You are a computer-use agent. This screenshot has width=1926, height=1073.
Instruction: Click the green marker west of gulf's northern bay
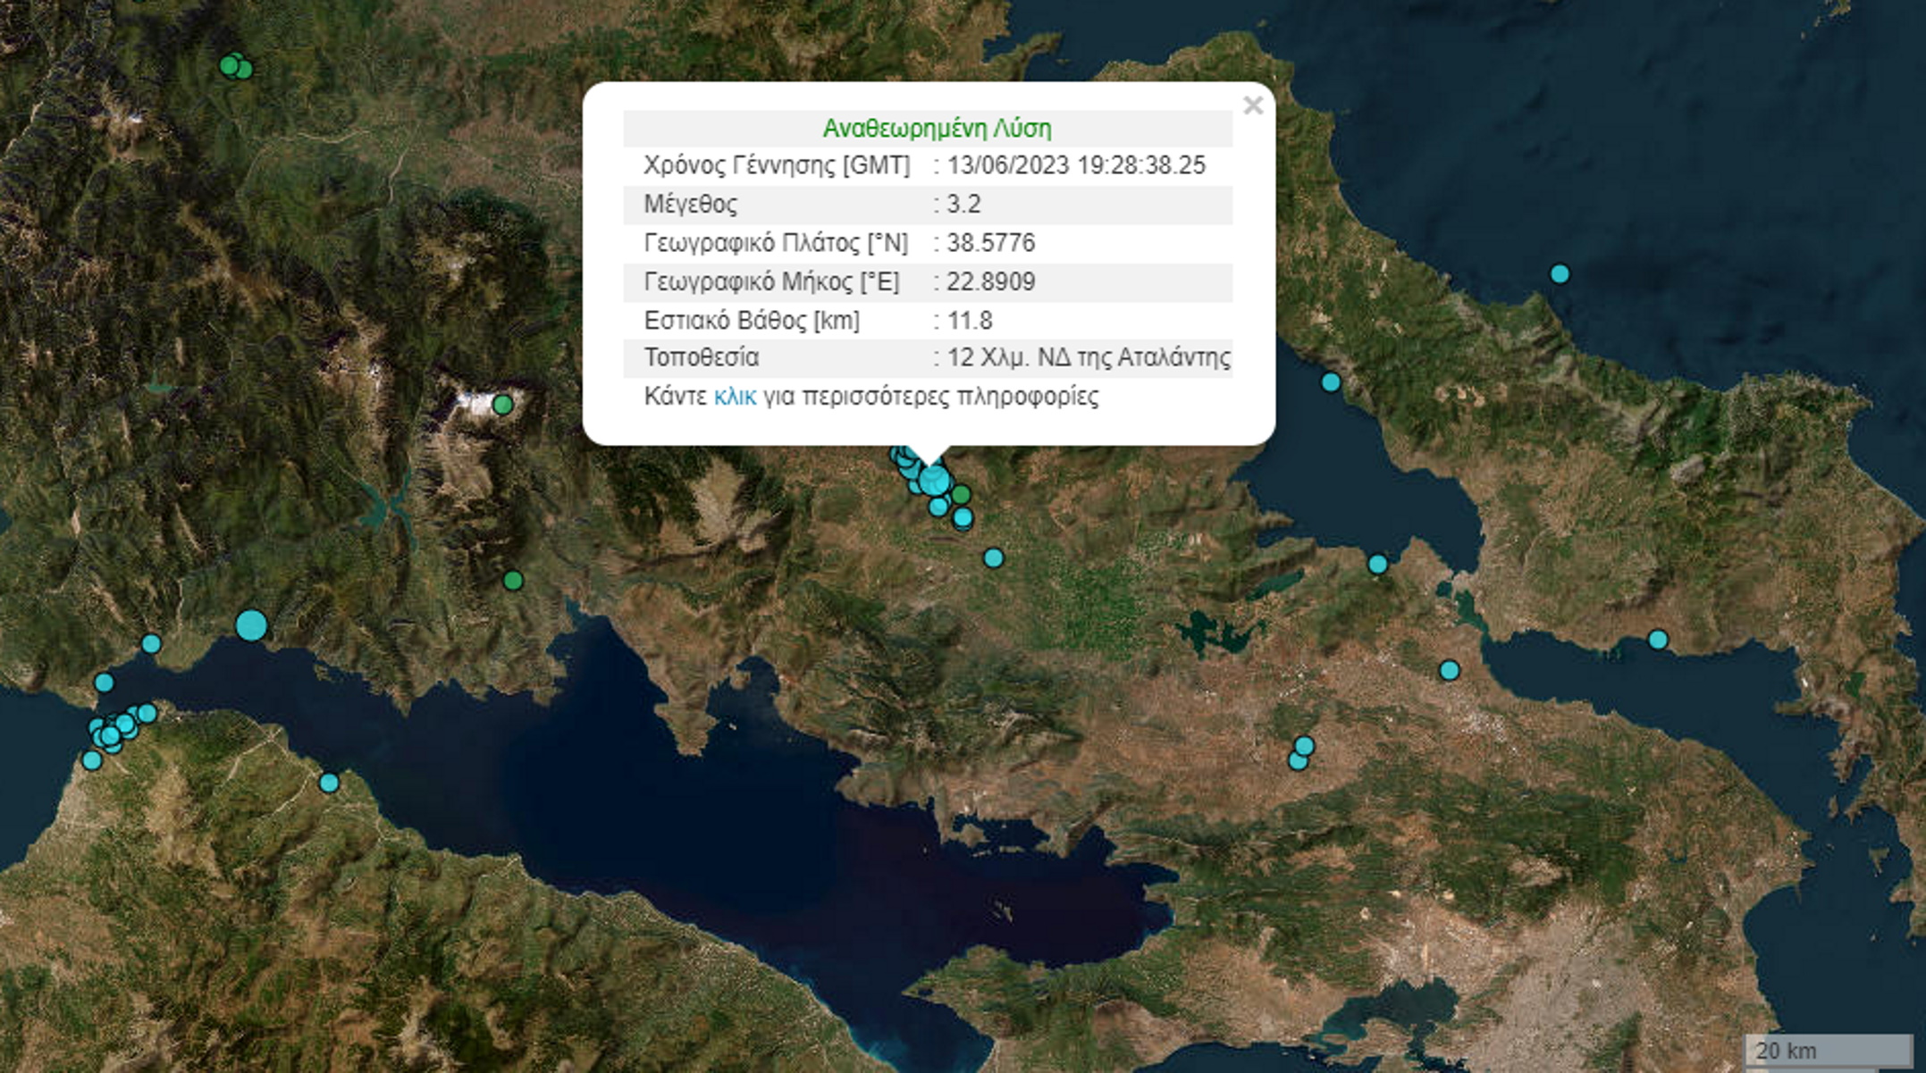click(513, 581)
